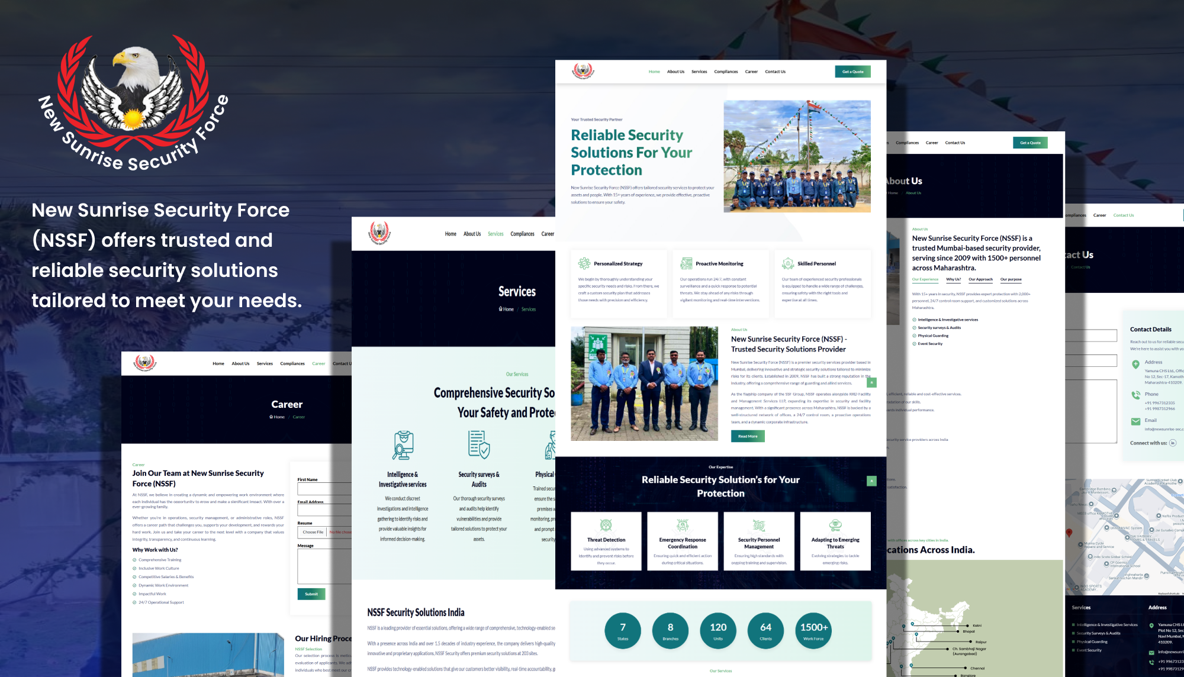
Task: Open the About Us menu on homepage
Action: 675,72
